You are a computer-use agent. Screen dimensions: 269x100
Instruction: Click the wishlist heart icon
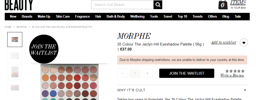[x=244, y=43]
